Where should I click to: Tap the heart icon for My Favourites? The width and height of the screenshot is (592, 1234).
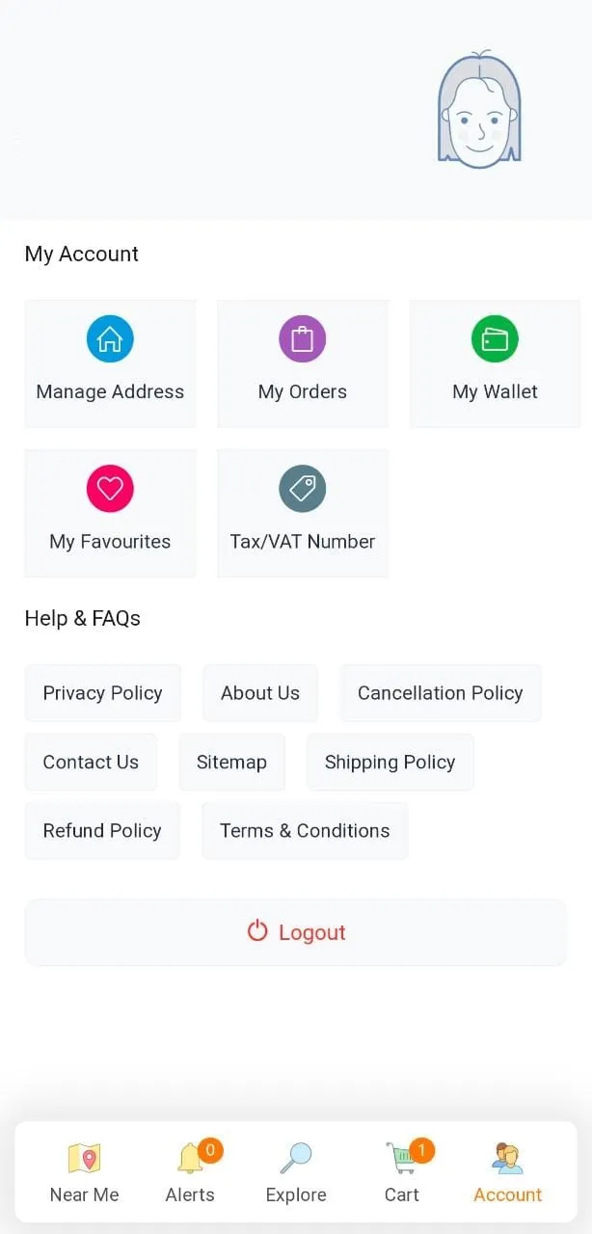coord(110,488)
